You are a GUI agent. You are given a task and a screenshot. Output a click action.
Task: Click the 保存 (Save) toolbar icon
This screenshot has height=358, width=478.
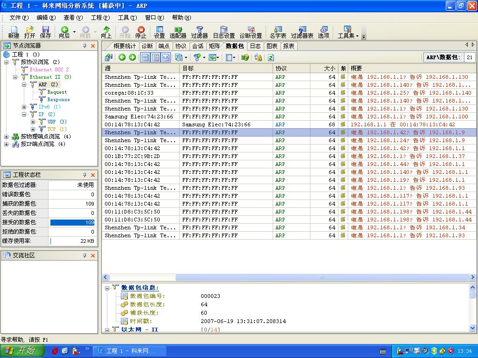click(45, 32)
